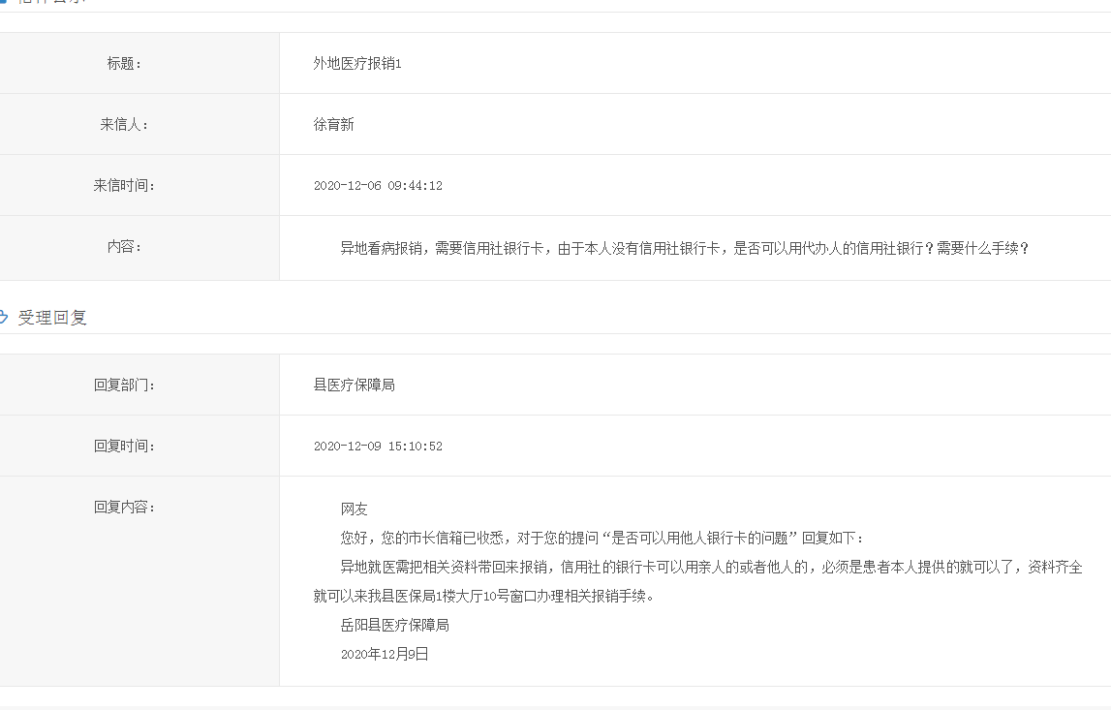Click the reply line starting with 您好
Screen dimensions: 1111x710
(x=601, y=539)
